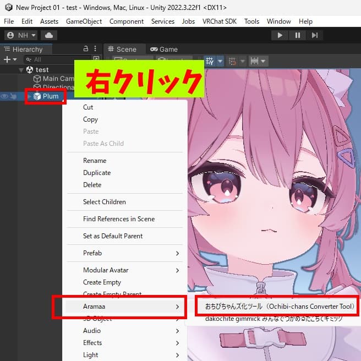Open the Aramaa submenu
The height and width of the screenshot is (361, 361).
[x=125, y=307]
